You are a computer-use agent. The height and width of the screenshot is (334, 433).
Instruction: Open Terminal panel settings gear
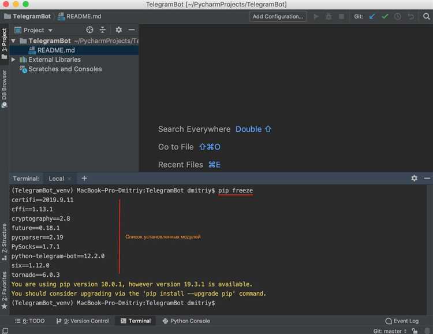click(414, 179)
